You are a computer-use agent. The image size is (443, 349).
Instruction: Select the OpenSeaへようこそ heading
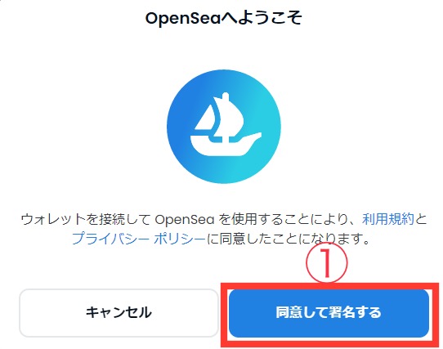[224, 18]
